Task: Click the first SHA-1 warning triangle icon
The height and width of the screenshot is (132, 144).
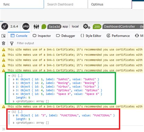Action: 4,50
